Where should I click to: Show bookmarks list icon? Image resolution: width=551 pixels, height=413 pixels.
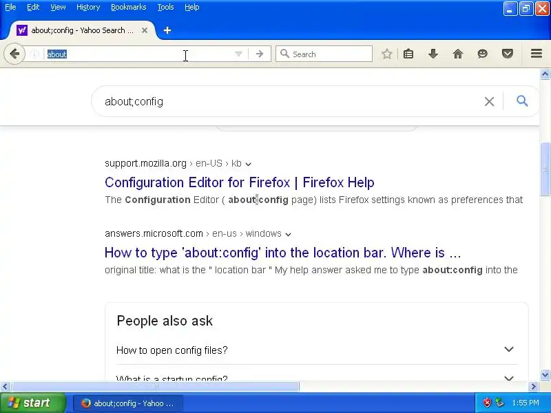point(408,54)
